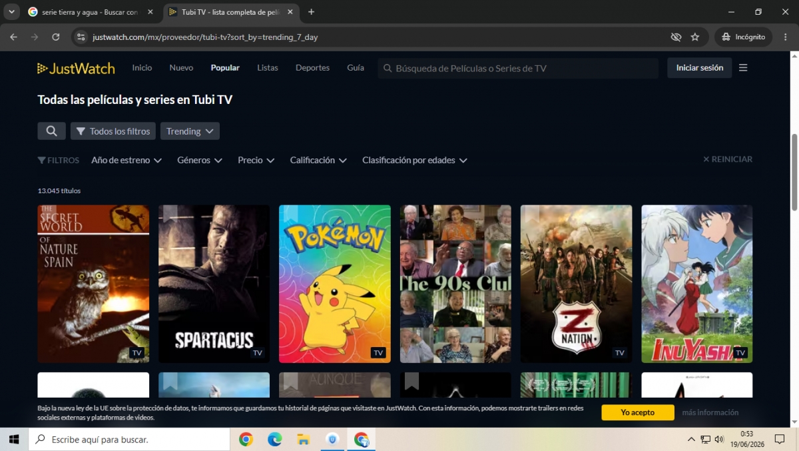Click the third-party cookies blocked eye icon

click(676, 37)
